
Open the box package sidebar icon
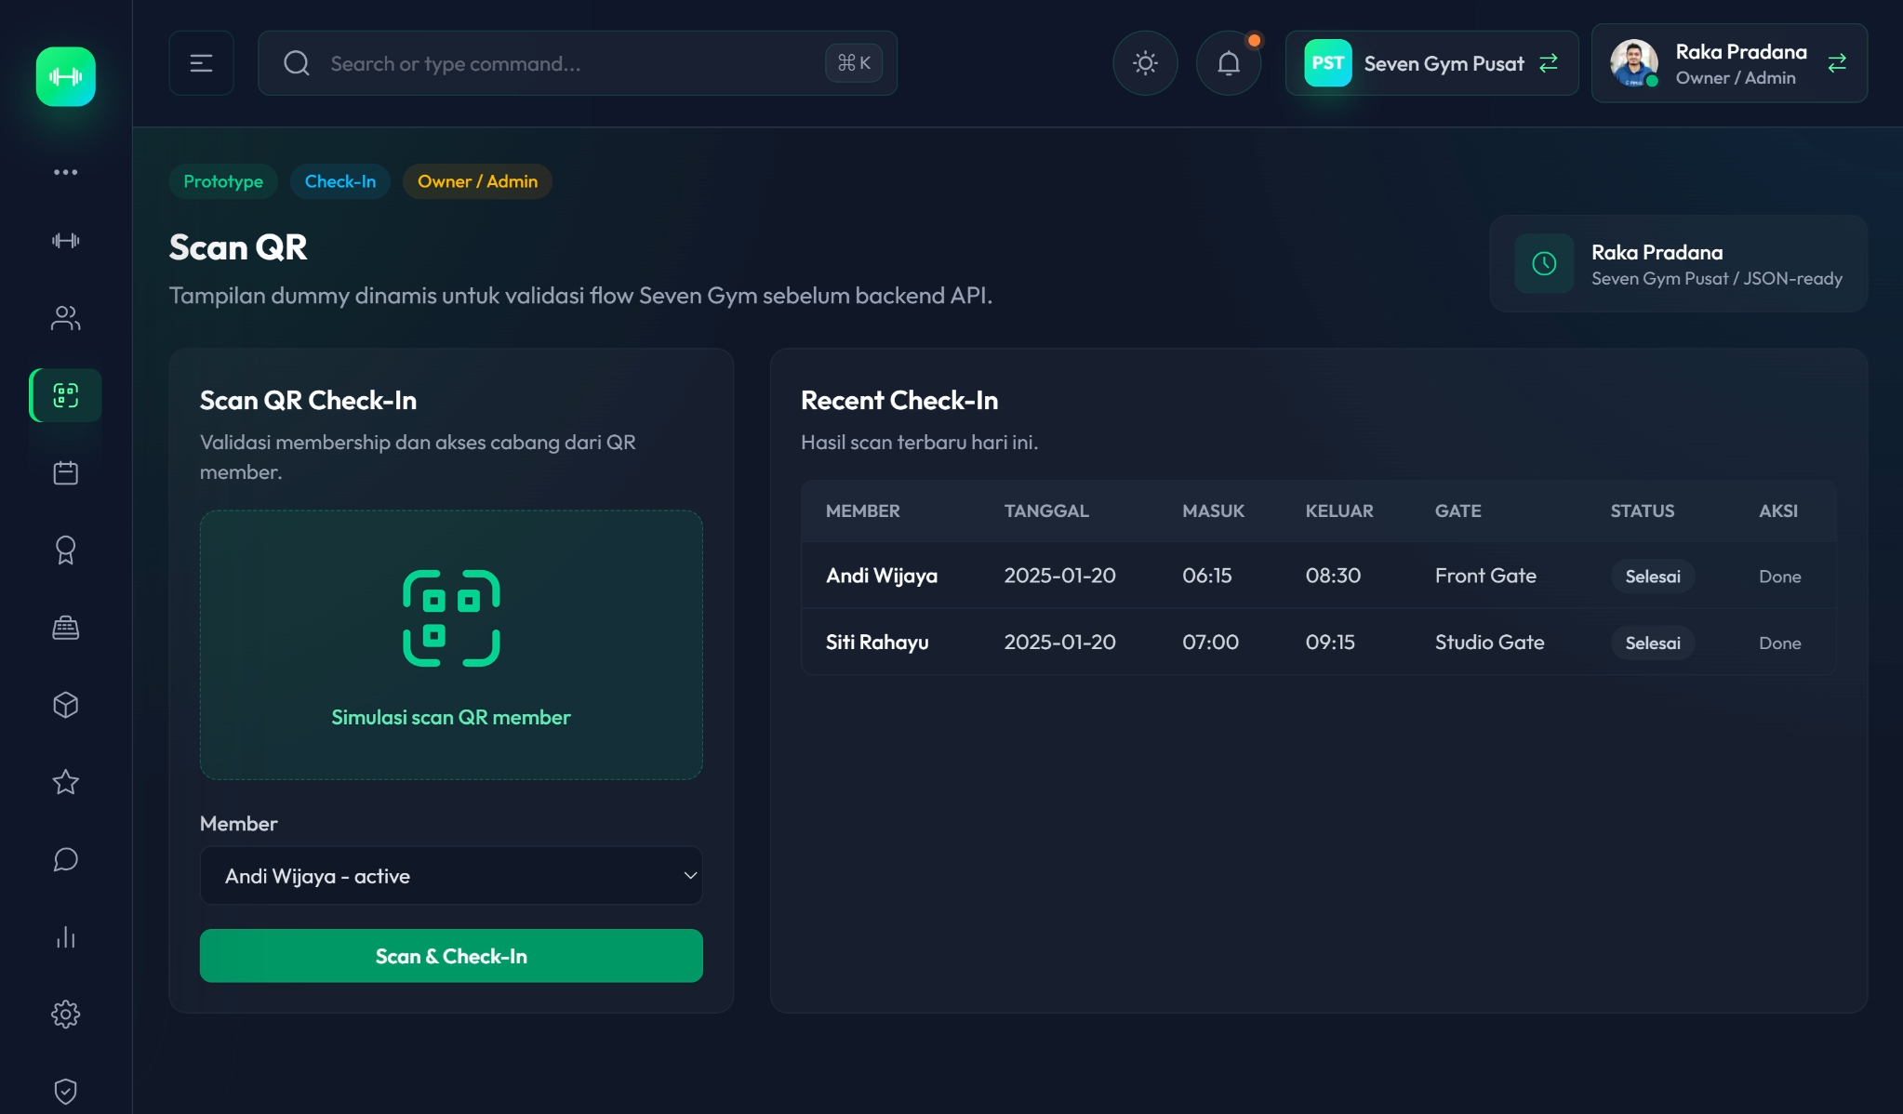[x=65, y=705]
